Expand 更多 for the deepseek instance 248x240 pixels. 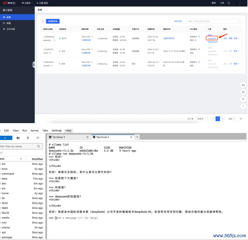(x=237, y=38)
